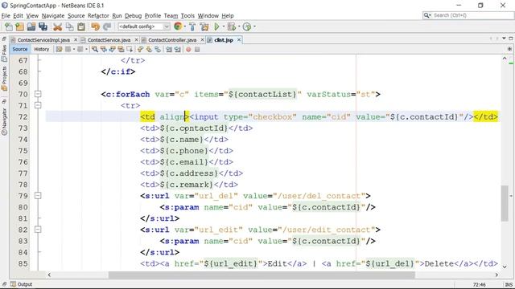Open the Output panel
Image resolution: width=515 pixels, height=289 pixels.
pyautogui.click(x=22, y=284)
